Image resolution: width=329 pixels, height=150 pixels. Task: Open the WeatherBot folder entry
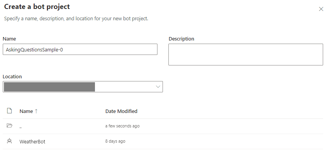tap(32, 141)
